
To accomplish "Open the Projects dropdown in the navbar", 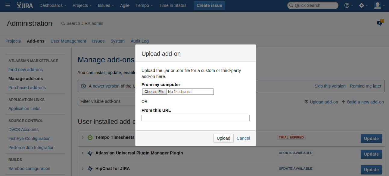I will point(82,5).
